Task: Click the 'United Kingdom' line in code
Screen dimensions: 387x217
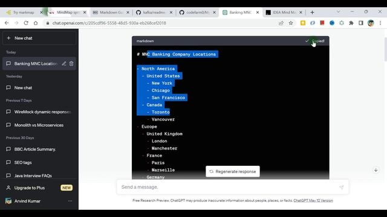Action: click(x=164, y=134)
